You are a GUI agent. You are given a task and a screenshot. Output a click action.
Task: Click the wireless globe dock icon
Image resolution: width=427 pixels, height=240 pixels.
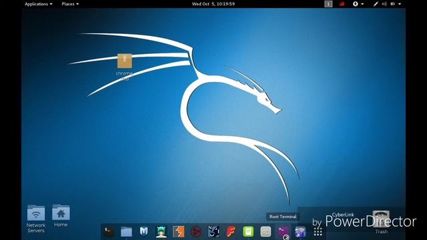coord(300,231)
